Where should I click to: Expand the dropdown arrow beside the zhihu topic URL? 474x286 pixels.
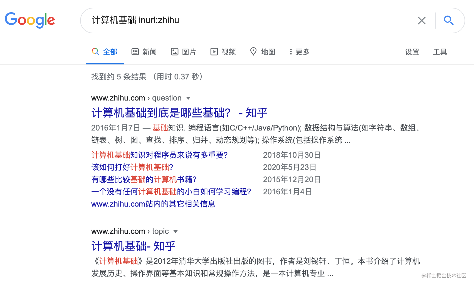[176, 232]
